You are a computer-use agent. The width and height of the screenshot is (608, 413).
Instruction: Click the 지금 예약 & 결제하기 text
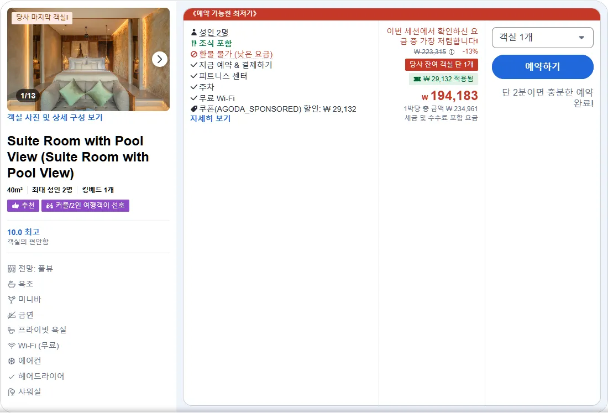(x=236, y=65)
